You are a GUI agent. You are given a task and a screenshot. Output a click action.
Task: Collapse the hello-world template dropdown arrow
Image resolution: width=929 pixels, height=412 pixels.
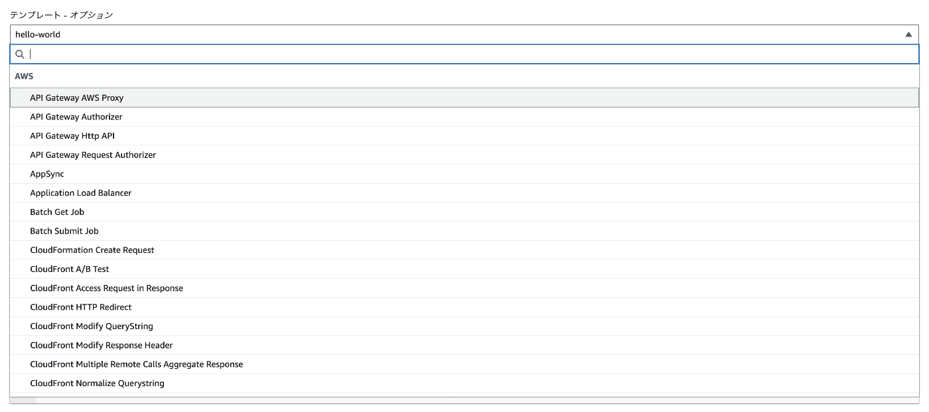pyautogui.click(x=908, y=34)
